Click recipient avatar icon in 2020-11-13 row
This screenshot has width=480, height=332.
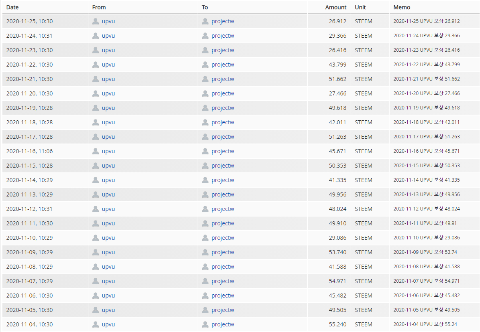tap(205, 194)
